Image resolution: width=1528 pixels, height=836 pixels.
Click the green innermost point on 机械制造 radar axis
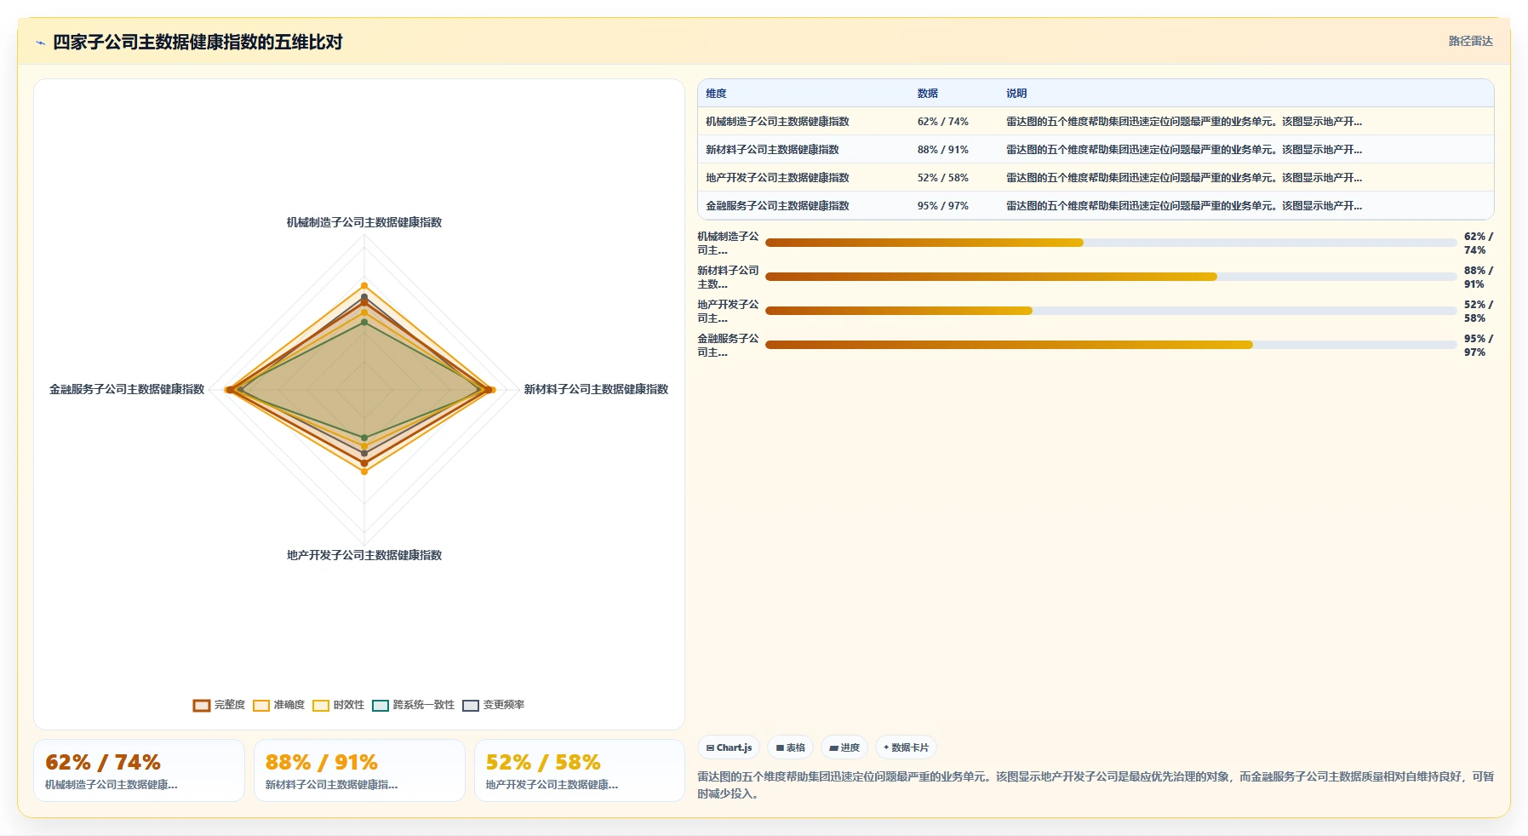tap(364, 323)
